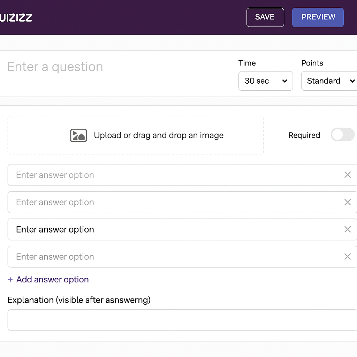Remove the third answer option
Screen dimensions: 357x357
pyautogui.click(x=347, y=229)
